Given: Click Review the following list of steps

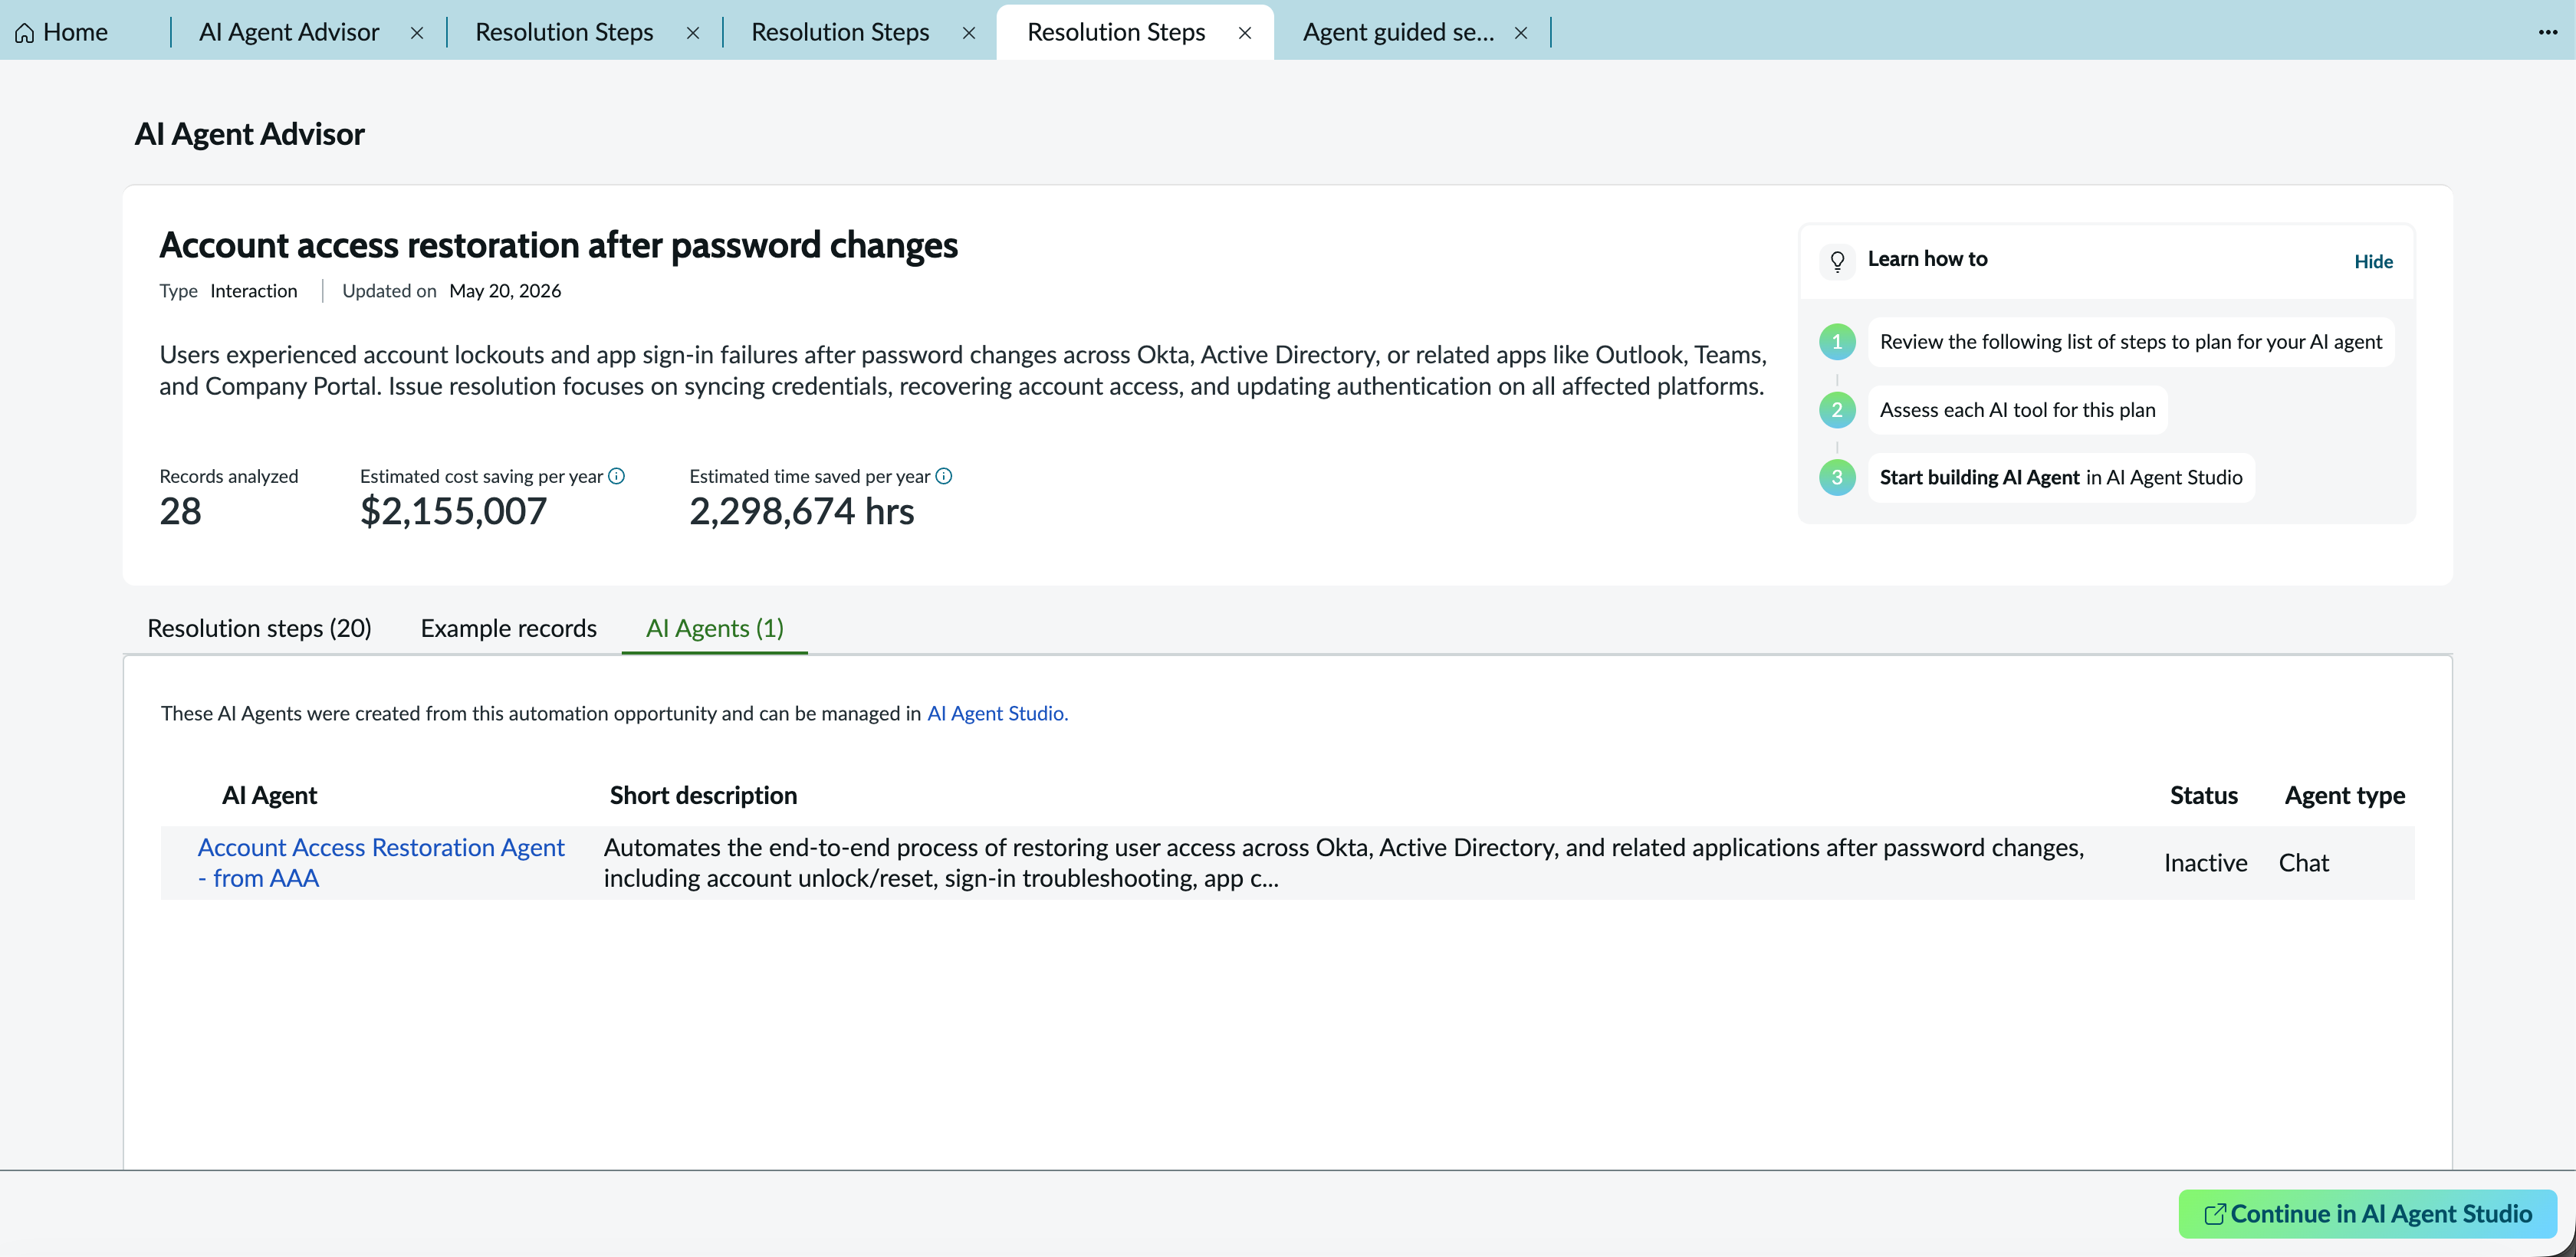Looking at the screenshot, I should (2130, 342).
